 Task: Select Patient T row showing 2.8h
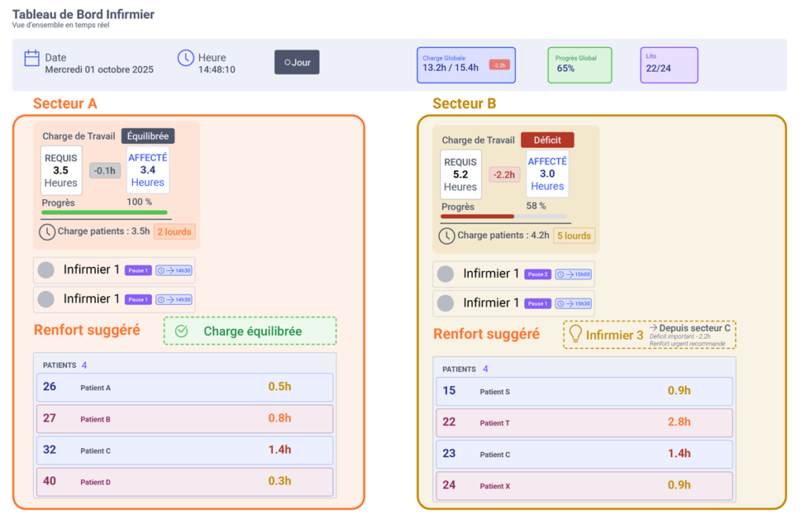point(584,422)
